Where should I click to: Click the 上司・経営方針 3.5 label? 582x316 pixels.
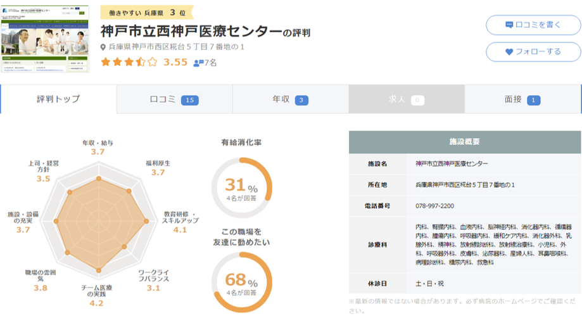pos(44,171)
